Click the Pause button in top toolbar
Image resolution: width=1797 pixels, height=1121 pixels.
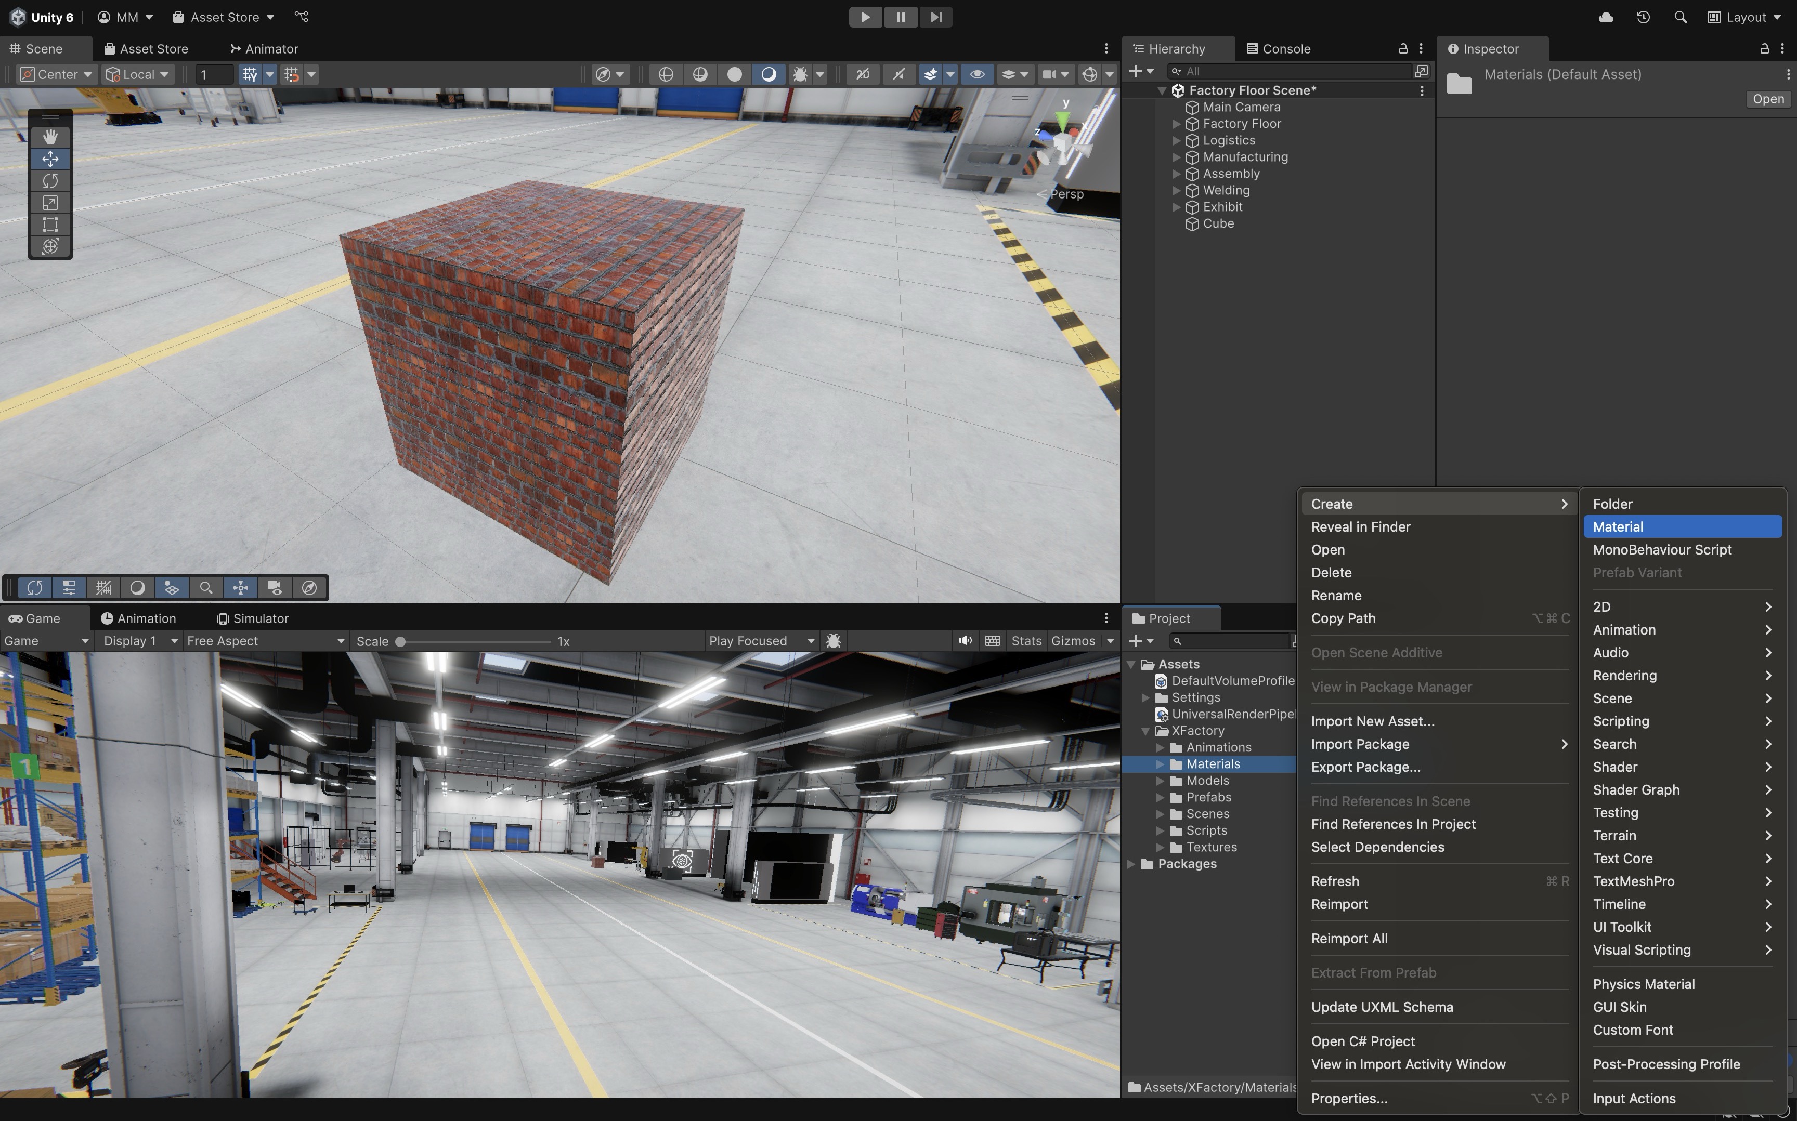(901, 17)
